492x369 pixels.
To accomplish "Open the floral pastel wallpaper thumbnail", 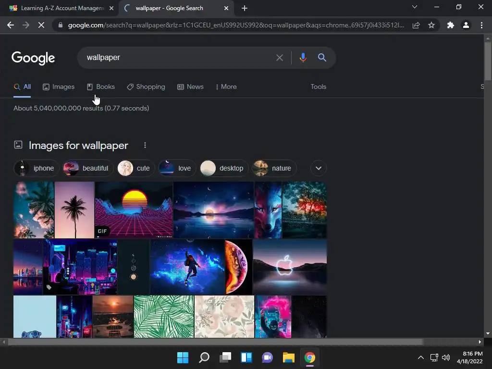I will pyautogui.click(x=224, y=317).
